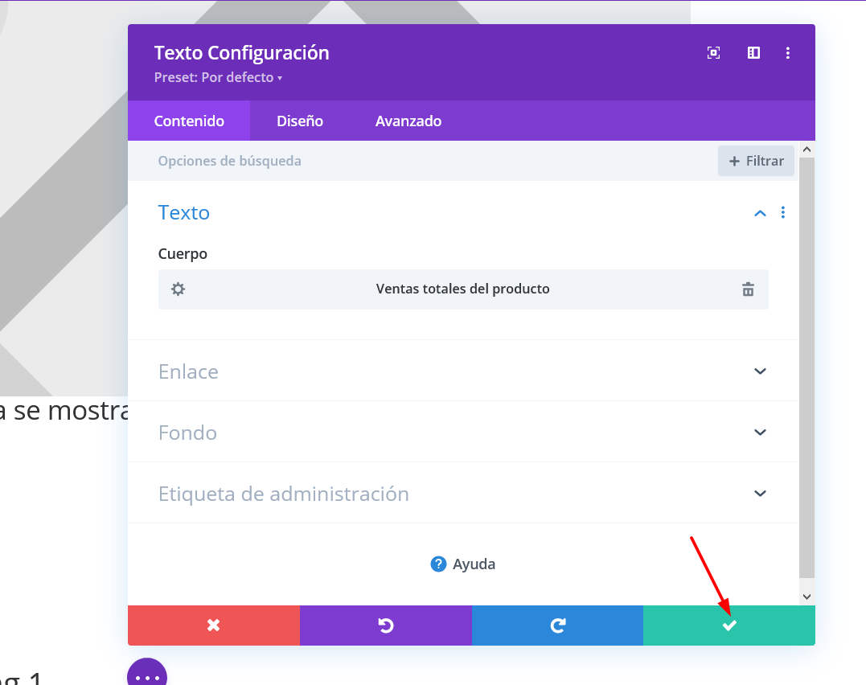Click the Filtrar button
Viewport: 866px width, 685px height.
pyautogui.click(x=756, y=161)
